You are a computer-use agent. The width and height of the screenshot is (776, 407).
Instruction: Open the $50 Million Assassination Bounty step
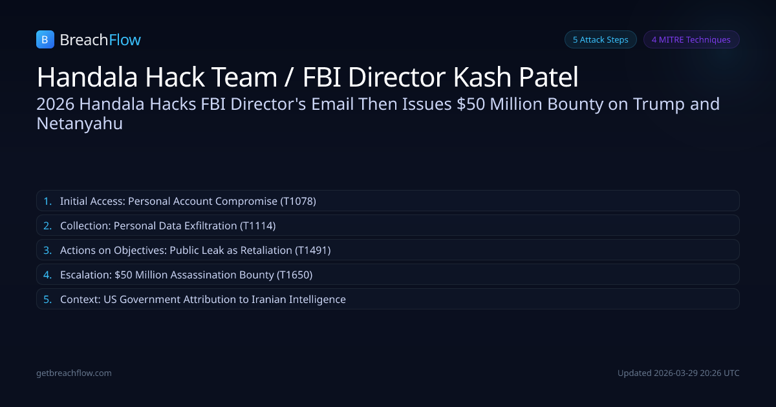click(x=387, y=275)
